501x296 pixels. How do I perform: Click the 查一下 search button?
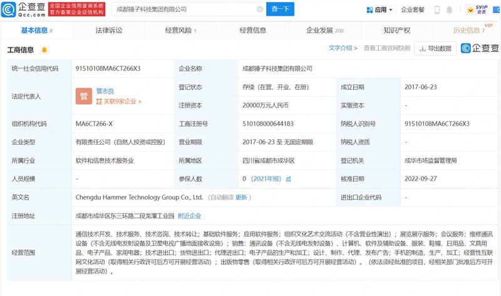coord(280,9)
